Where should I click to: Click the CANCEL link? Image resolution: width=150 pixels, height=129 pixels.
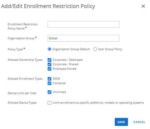pyautogui.click(x=139, y=122)
